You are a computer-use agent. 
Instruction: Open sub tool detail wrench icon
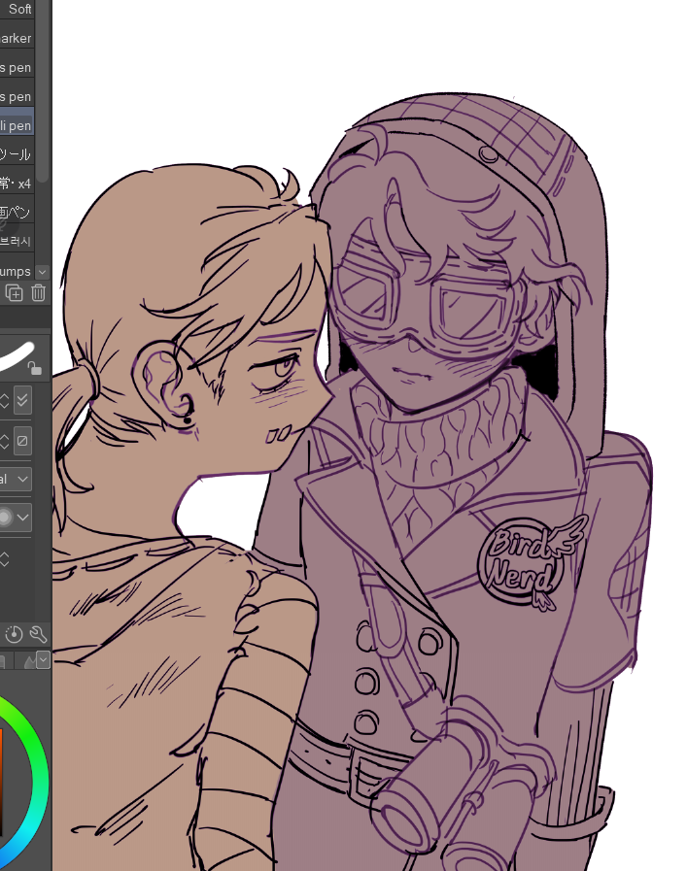click(38, 634)
